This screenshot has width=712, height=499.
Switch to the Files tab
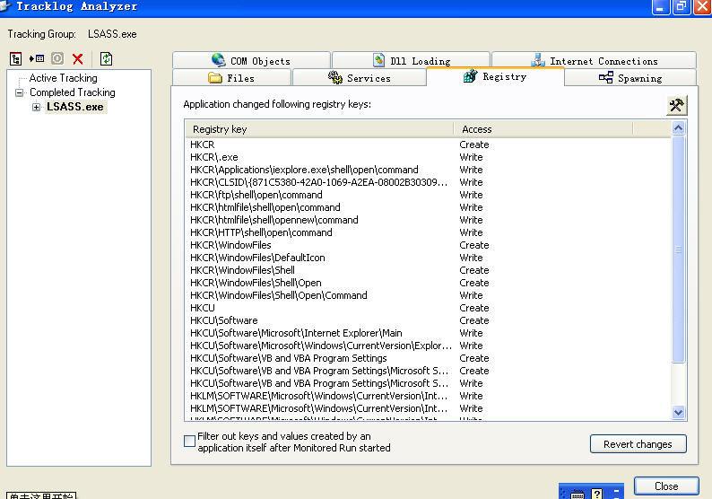(231, 78)
